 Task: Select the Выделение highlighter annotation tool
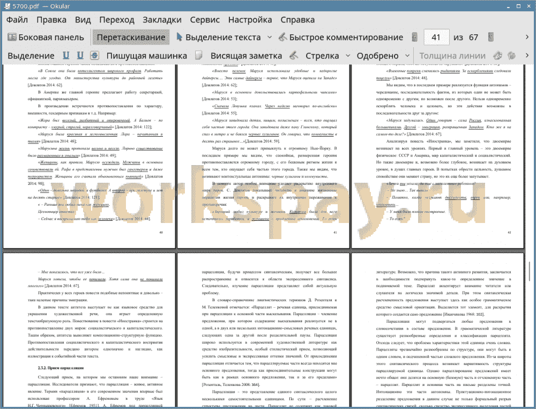coord(31,56)
